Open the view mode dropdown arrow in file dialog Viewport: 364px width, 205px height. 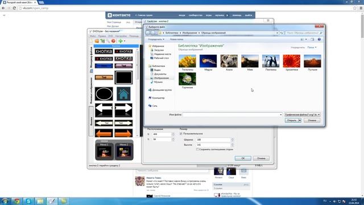(x=306, y=39)
